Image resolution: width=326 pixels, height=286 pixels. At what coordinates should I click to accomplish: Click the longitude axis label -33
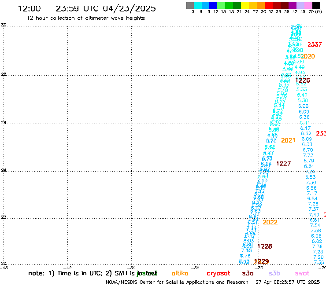[259, 268]
